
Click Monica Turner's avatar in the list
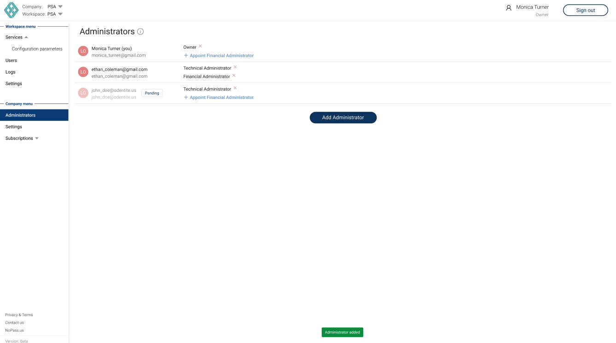click(x=83, y=51)
